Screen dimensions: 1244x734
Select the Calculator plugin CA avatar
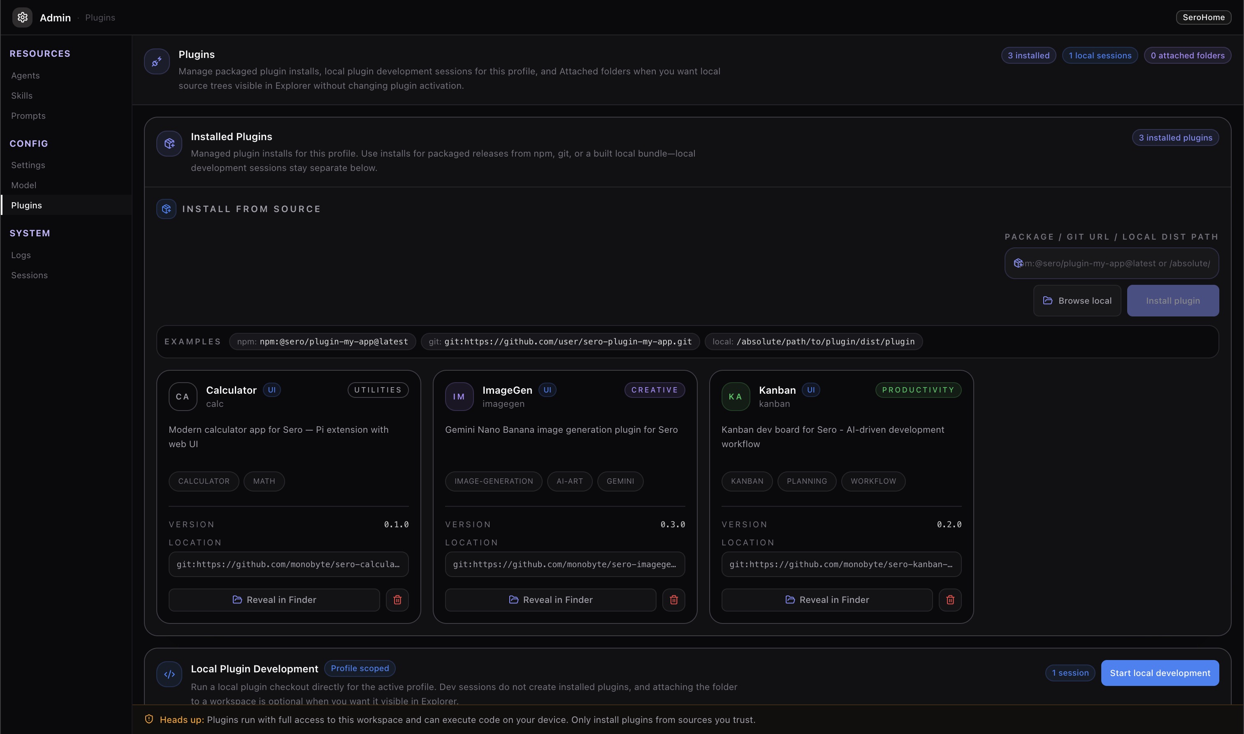tap(183, 396)
